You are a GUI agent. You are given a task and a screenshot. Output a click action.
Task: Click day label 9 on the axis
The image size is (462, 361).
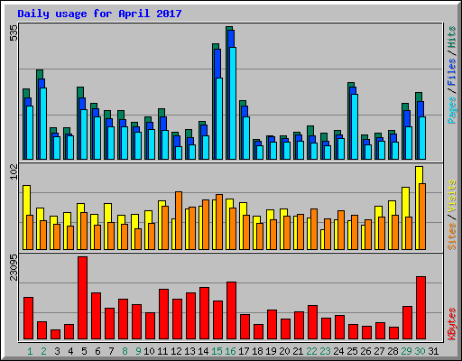coord(138,351)
